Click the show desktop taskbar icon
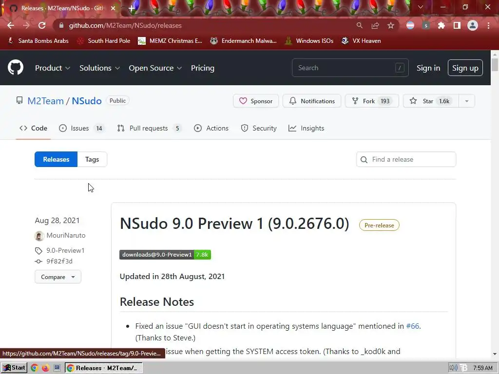Image resolution: width=499 pixels, height=374 pixels. 57,368
